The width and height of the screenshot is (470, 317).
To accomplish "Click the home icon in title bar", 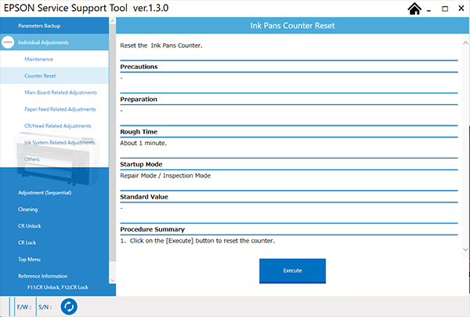I will [414, 9].
